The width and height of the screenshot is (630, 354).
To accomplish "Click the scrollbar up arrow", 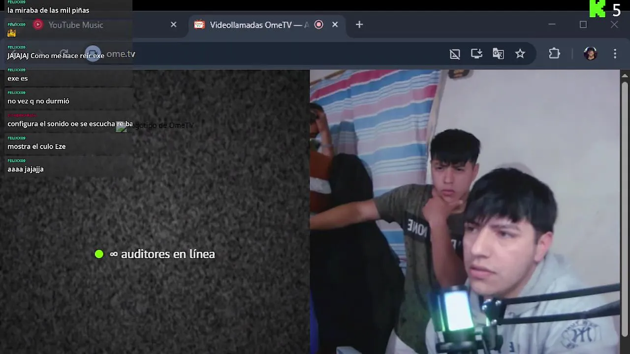I will tap(625, 75).
